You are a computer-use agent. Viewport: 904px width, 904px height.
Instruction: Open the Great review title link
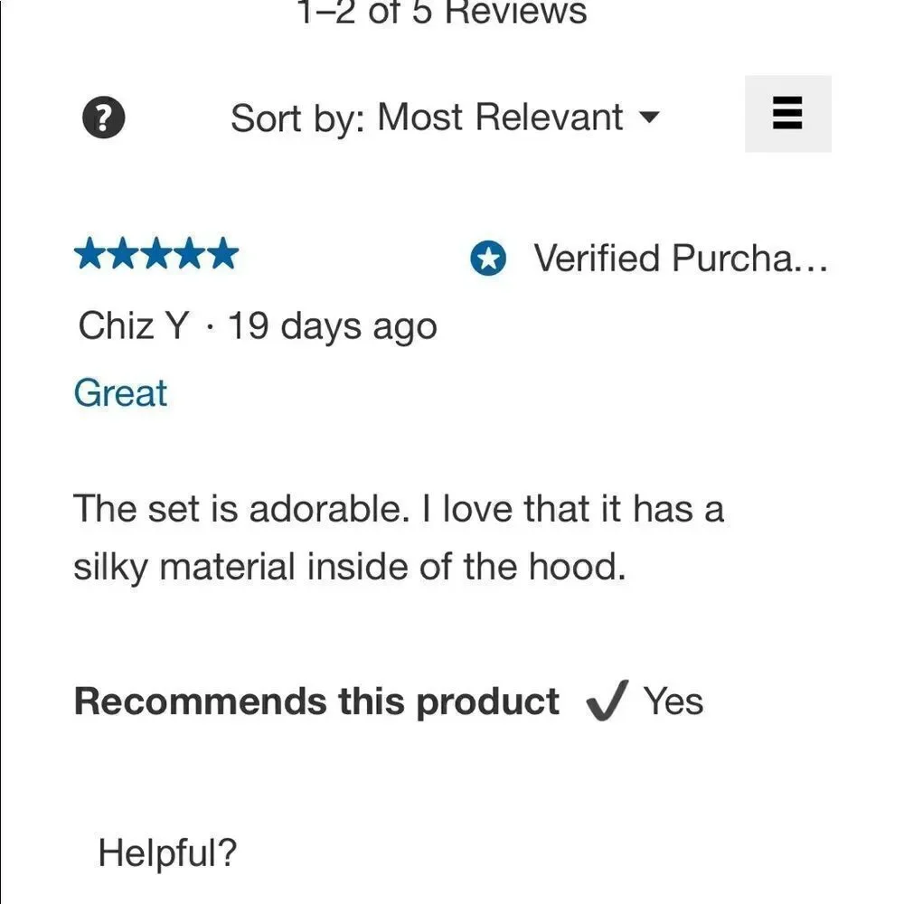pyautogui.click(x=120, y=393)
